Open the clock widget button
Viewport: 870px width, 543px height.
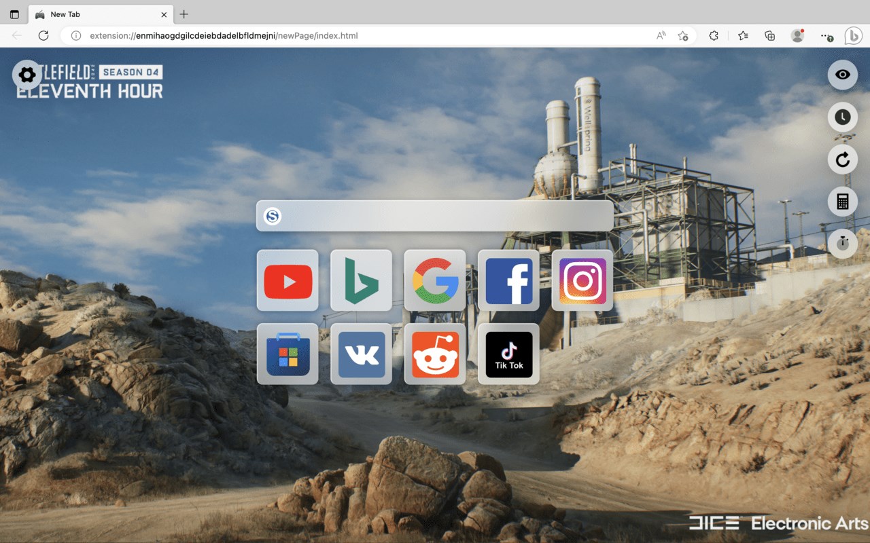click(x=843, y=117)
